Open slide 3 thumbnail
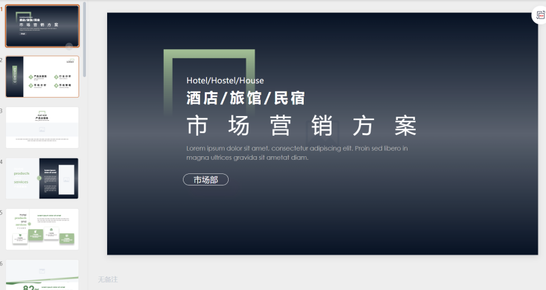Screen dimensions: 546x290 click(x=42, y=128)
